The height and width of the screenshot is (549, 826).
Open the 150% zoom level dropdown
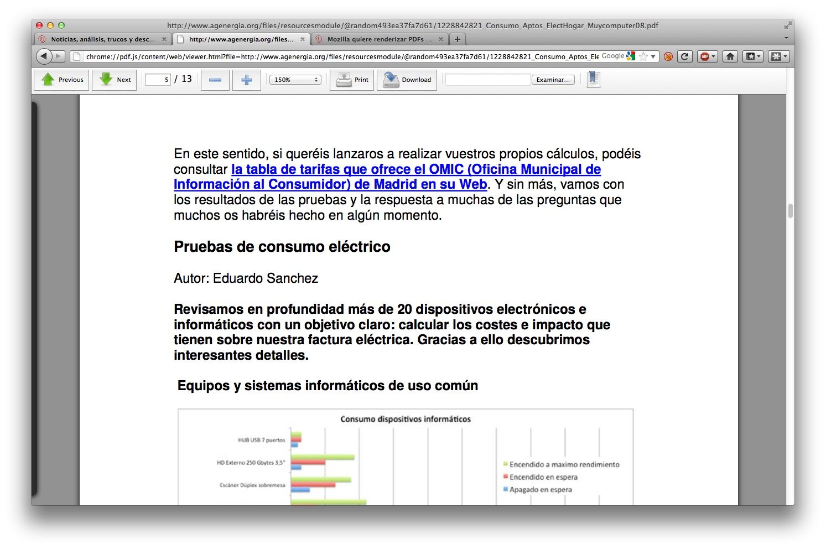point(295,80)
